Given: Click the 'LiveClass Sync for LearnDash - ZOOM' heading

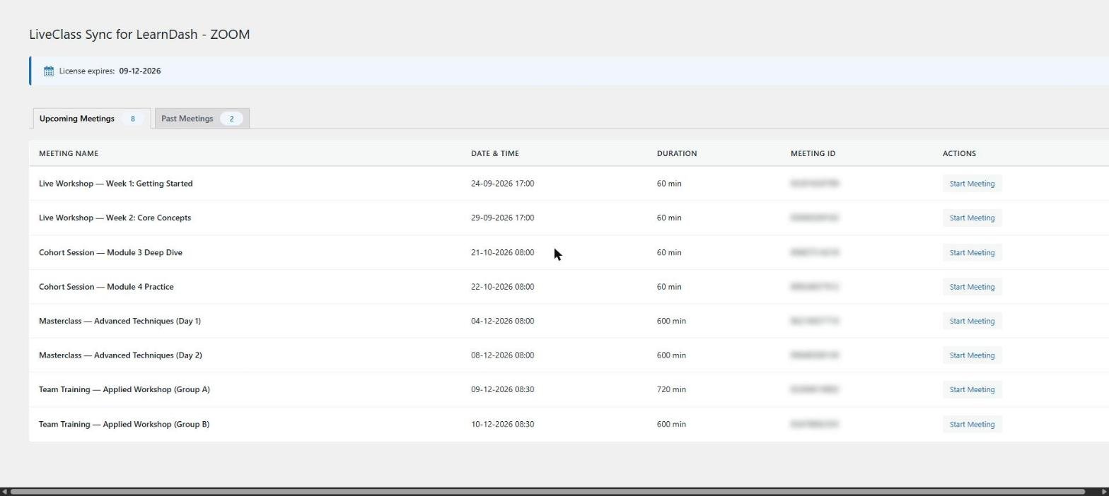Looking at the screenshot, I should (x=139, y=35).
